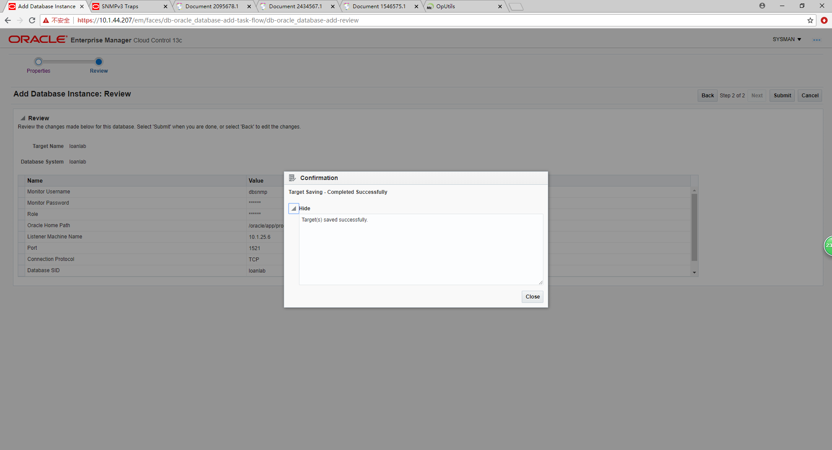Screen dimensions: 832x450
Task: Click the table vertical scrollbar
Action: [x=694, y=227]
